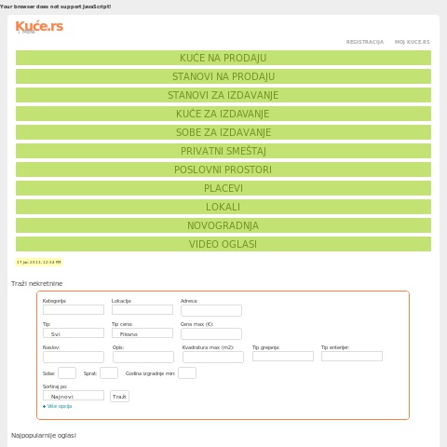
Task: Open the Tip cena dropdown
Action: 142,333
